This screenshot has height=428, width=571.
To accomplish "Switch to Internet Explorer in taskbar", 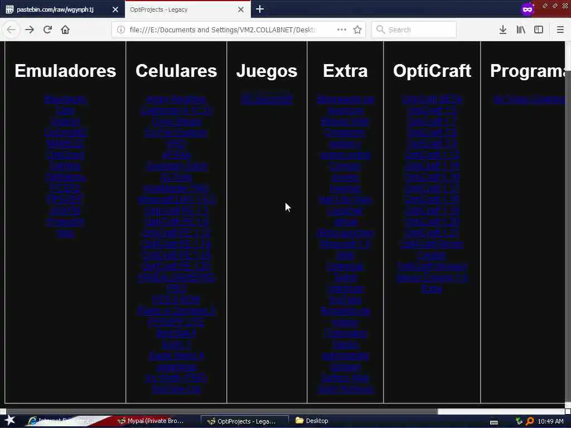I will coord(62,421).
